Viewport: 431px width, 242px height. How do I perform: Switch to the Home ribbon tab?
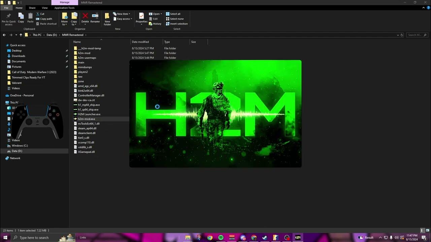(19, 8)
